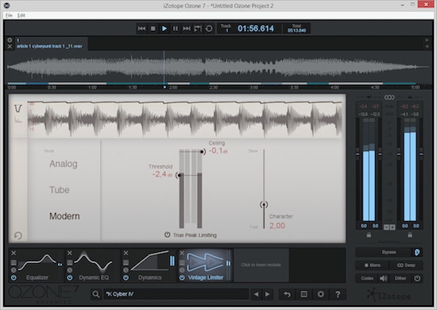Click the preset name field K Cyber IV
This screenshot has height=310, width=437.
point(176,294)
